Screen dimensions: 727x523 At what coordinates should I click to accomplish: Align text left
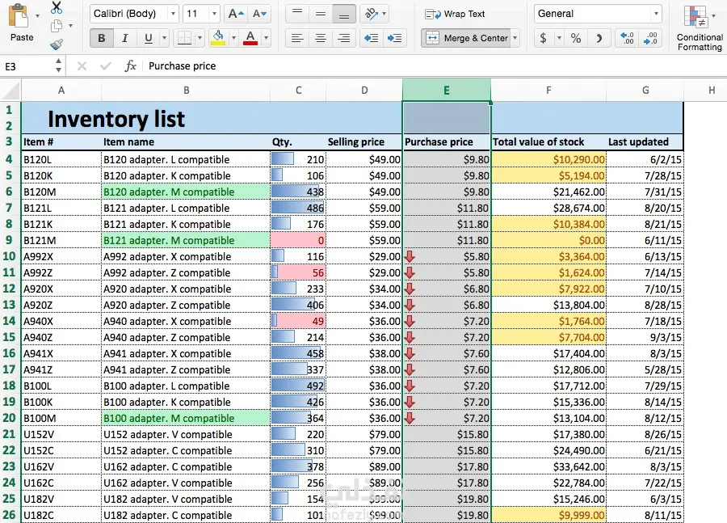click(297, 38)
